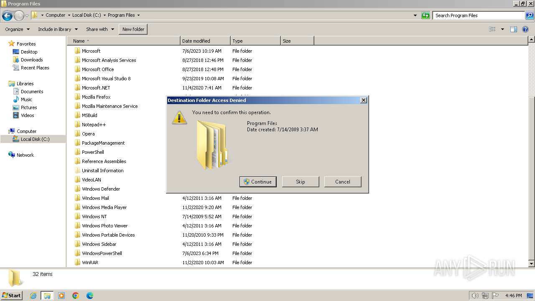This screenshot has height=301, width=535.
Task: Select the VideoLAN folder icon
Action: tap(77, 180)
